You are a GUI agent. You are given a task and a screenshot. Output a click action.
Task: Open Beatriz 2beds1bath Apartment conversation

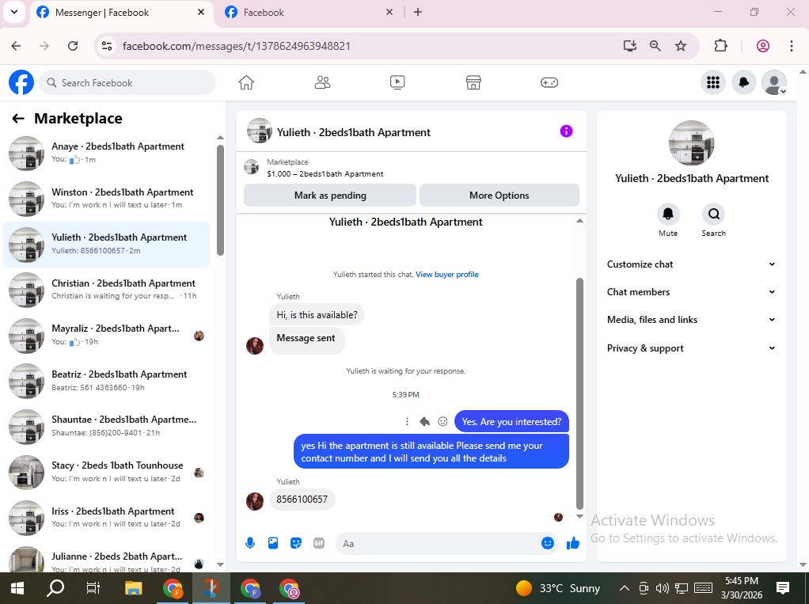coord(107,382)
